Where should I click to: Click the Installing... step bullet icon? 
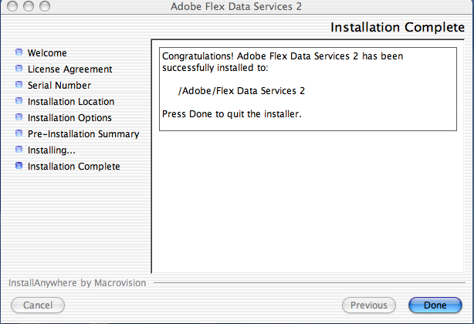(x=19, y=150)
